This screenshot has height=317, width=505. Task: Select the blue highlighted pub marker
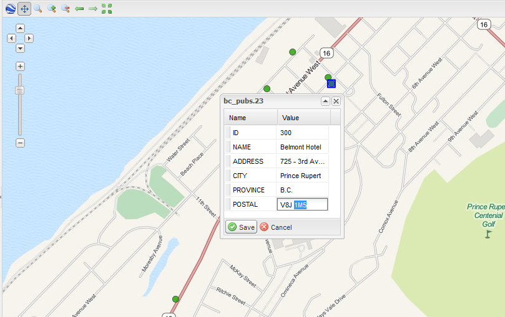[331, 83]
